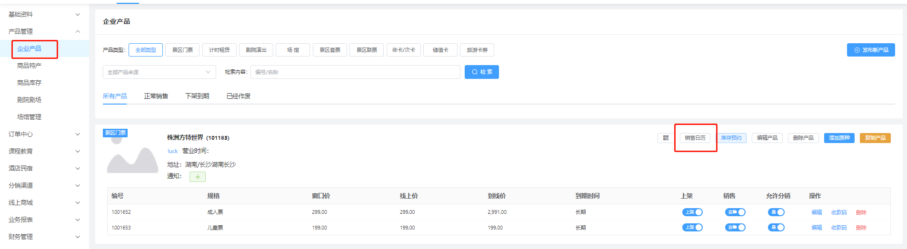Click the grid view icon beside 销售日历

(x=666, y=138)
